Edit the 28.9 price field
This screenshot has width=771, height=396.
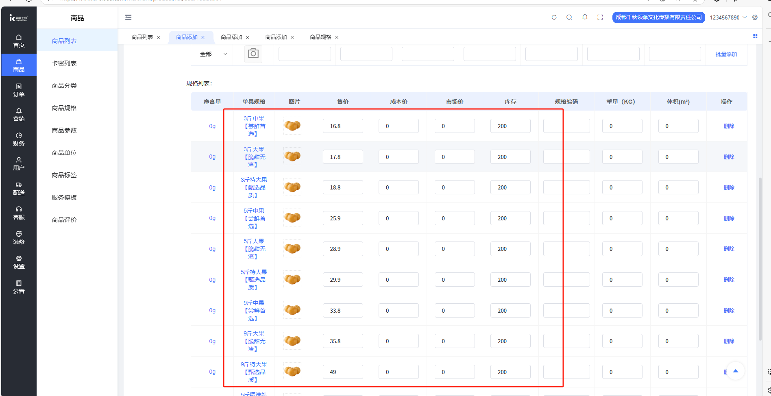343,249
